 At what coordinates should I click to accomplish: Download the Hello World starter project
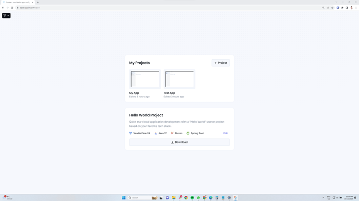click(179, 142)
